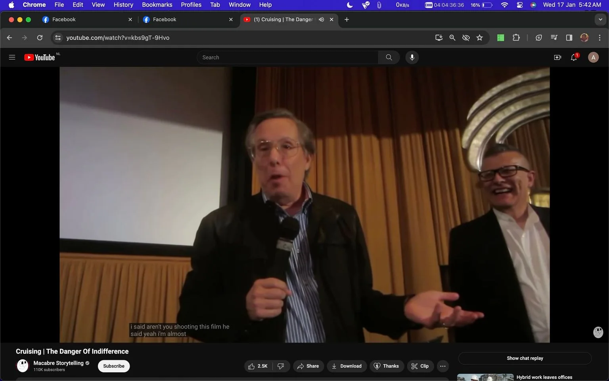This screenshot has height=381, width=609.
Task: Like the video showing 2.5K
Action: pos(258,366)
